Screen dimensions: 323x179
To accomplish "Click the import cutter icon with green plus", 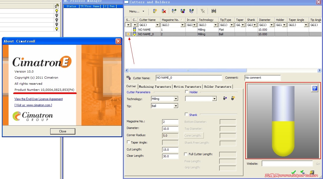I will click(174, 11).
